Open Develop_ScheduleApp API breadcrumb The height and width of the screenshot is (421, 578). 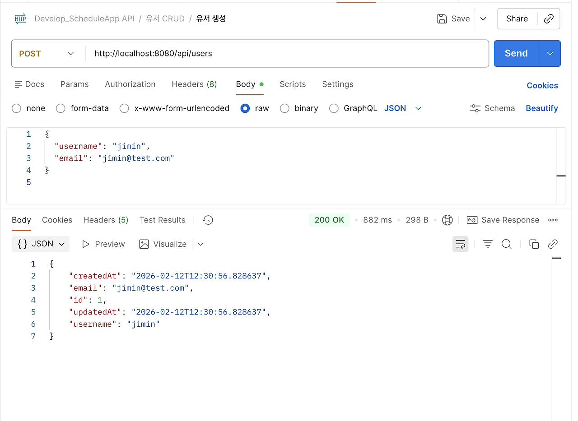coord(84,19)
